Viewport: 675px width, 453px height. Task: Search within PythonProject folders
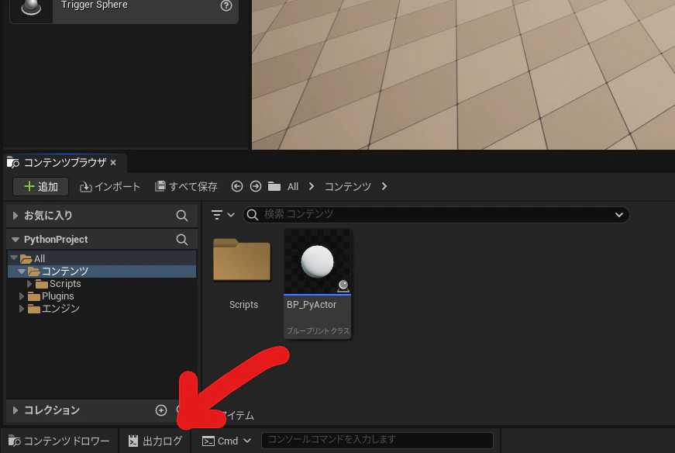(182, 239)
